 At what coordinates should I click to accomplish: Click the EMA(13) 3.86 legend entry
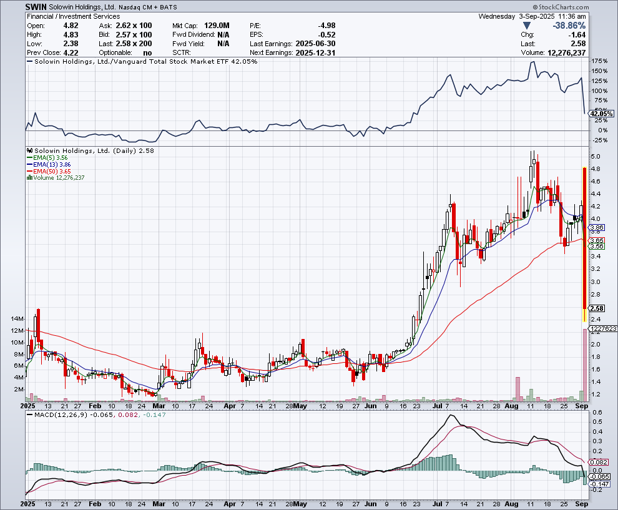tap(49, 164)
